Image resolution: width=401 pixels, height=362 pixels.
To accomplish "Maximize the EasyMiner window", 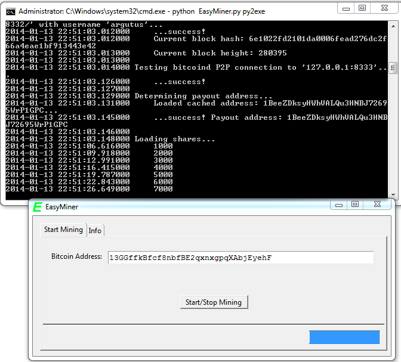I will (355, 205).
